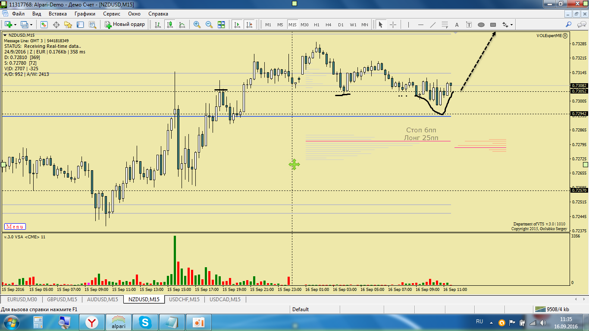This screenshot has width=589, height=331.
Task: Open the Navigator folder-star icon
Action: (68, 25)
